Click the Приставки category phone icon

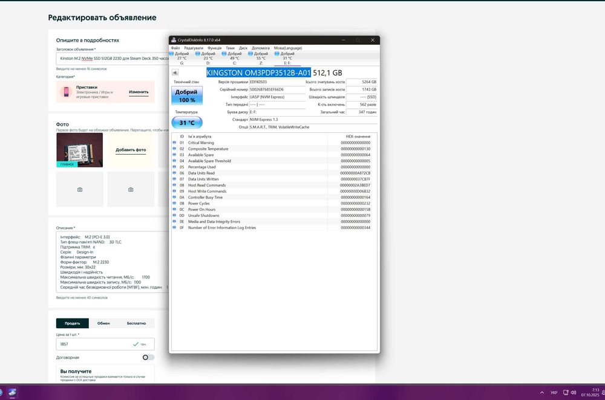pyautogui.click(x=67, y=92)
